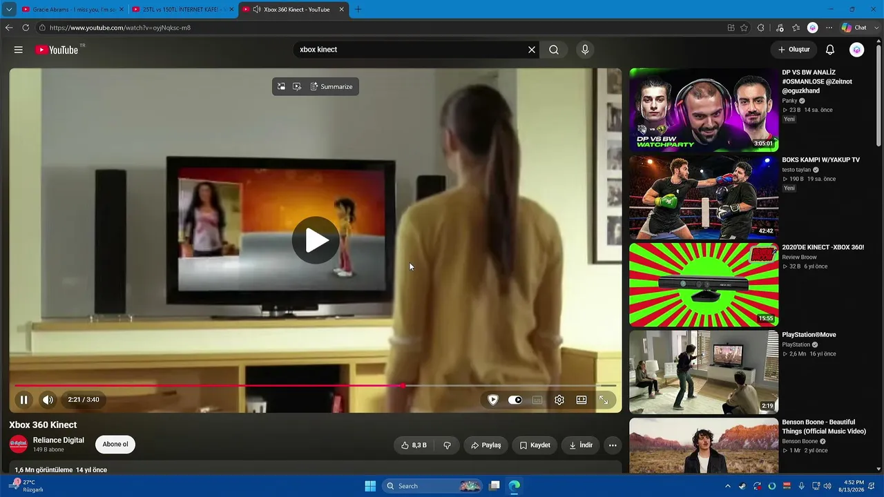Like the video with thumbs up
The image size is (884, 497).
414,445
